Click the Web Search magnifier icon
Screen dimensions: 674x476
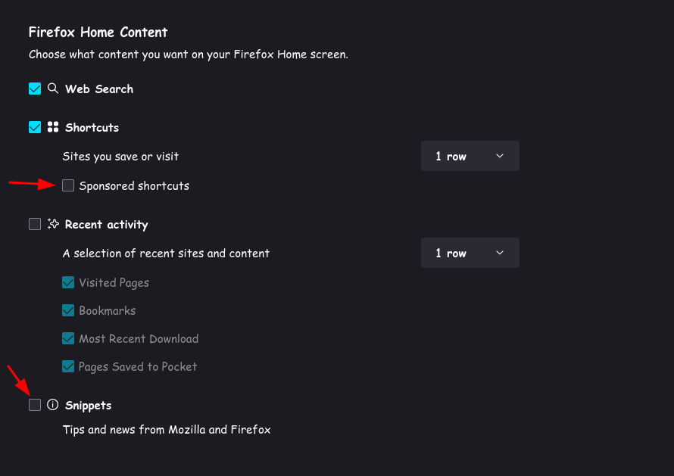click(x=53, y=89)
